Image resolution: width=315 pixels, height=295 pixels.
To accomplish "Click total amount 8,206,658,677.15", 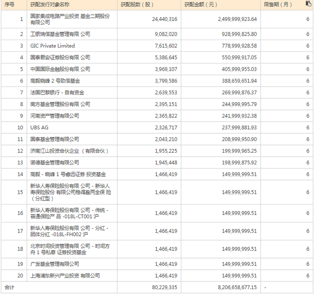I will point(237,287).
